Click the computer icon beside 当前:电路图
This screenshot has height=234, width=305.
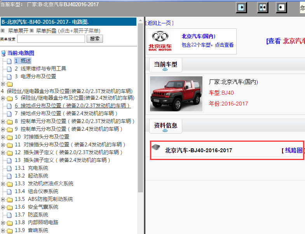point(3,53)
